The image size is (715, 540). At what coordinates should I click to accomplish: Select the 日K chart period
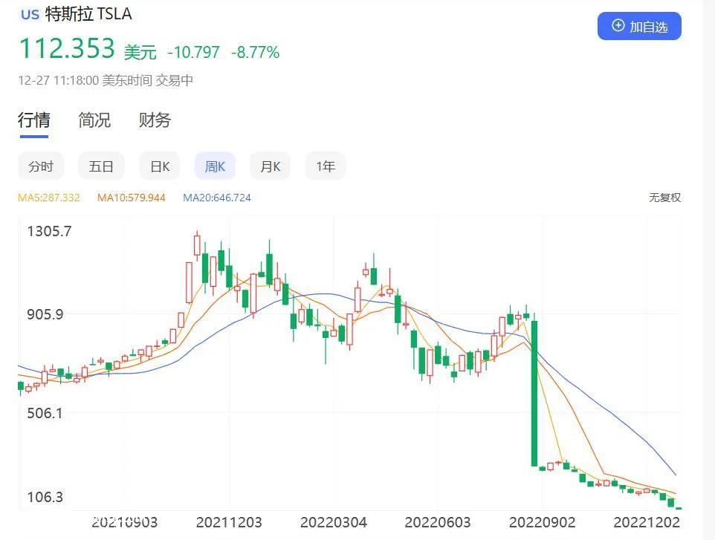(x=160, y=166)
